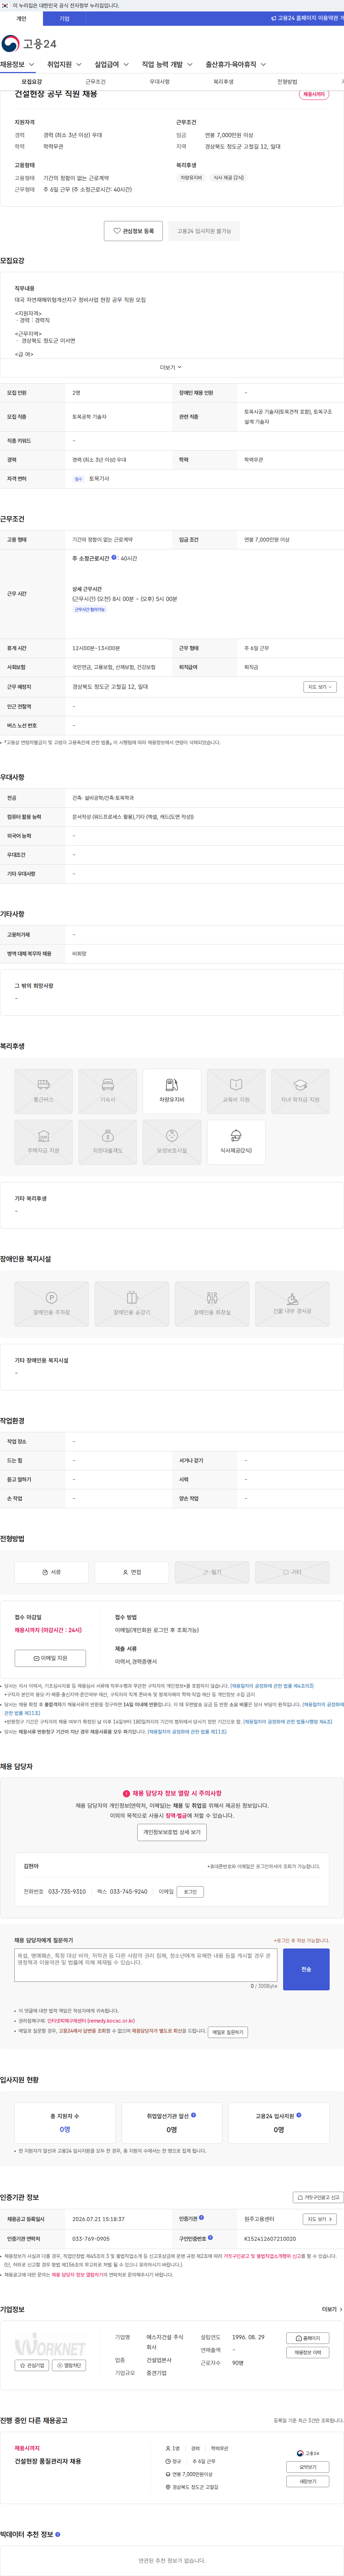Click the 관심정보 등록 heart button
The image size is (344, 2576).
pos(133,231)
